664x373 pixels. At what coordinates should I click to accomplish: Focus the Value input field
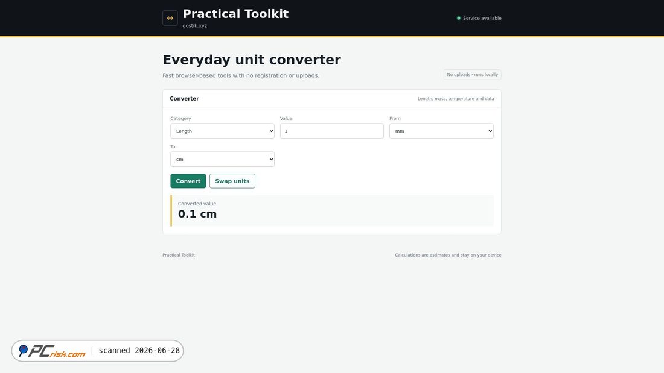331,131
